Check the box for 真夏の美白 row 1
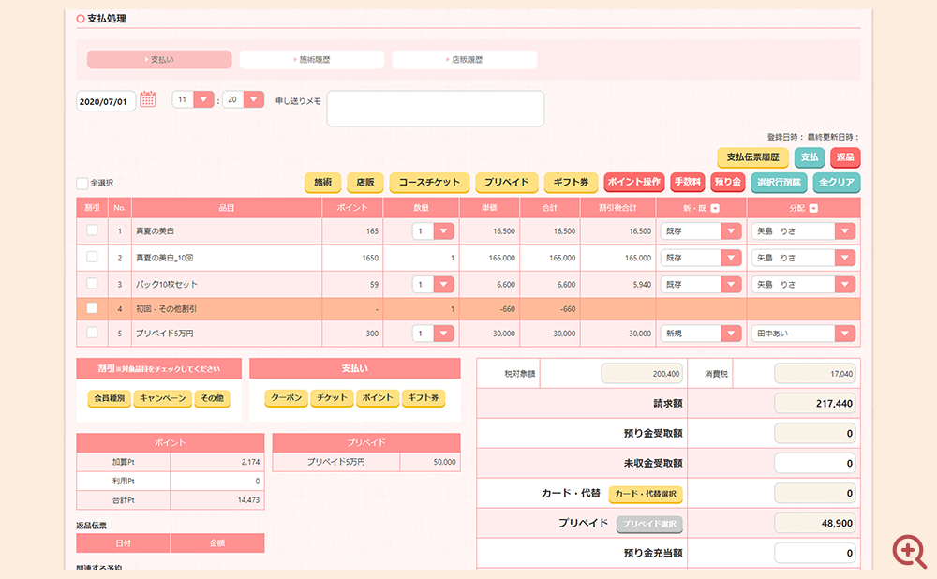This screenshot has width=937, height=579. tap(92, 230)
